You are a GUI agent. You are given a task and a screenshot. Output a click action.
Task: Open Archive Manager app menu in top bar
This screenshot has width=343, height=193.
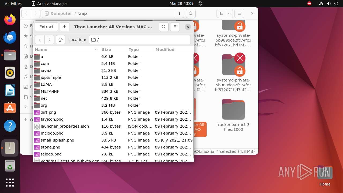tap(49, 3)
